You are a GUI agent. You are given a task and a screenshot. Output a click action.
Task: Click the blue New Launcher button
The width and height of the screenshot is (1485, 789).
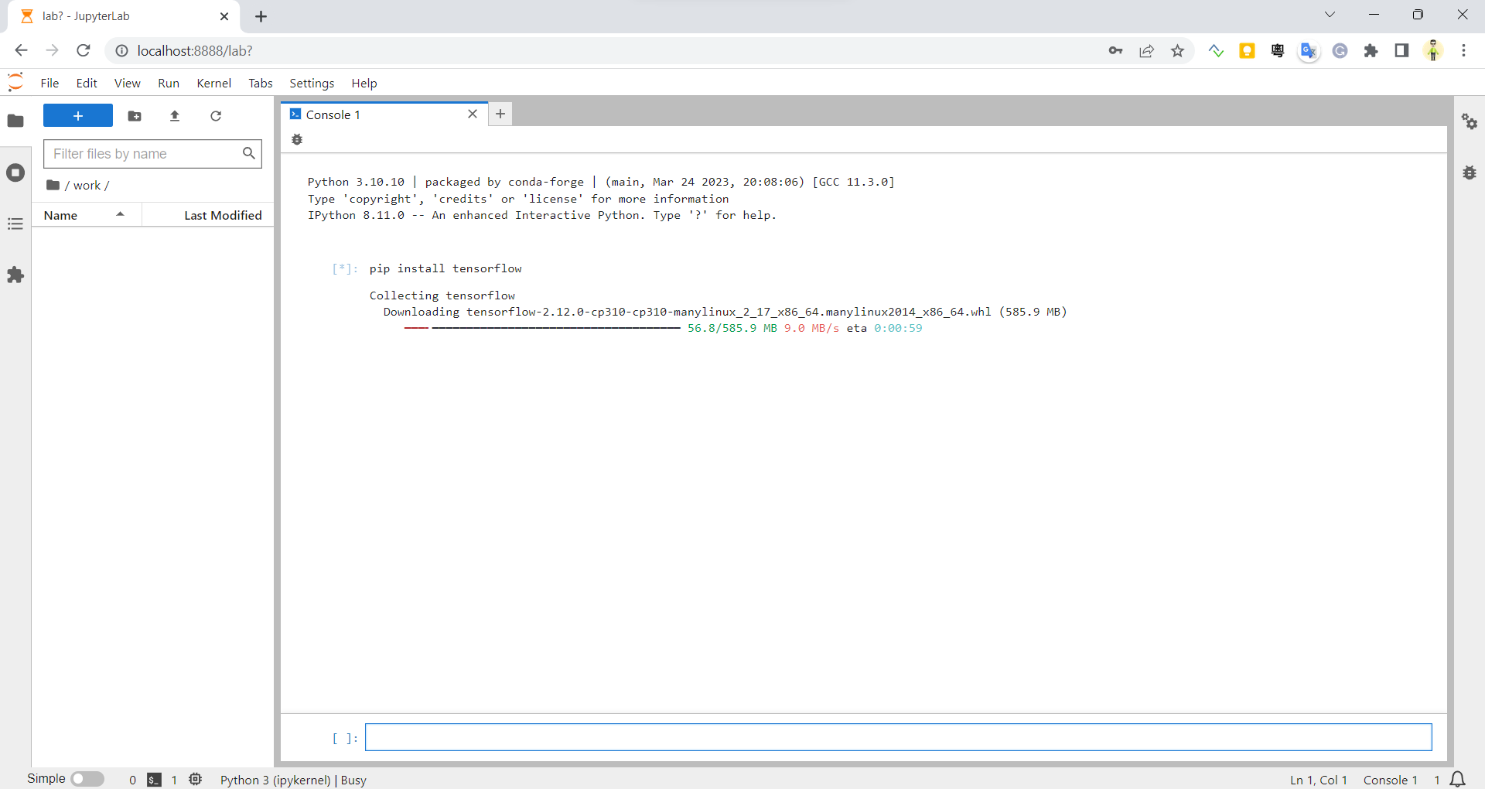click(x=77, y=115)
